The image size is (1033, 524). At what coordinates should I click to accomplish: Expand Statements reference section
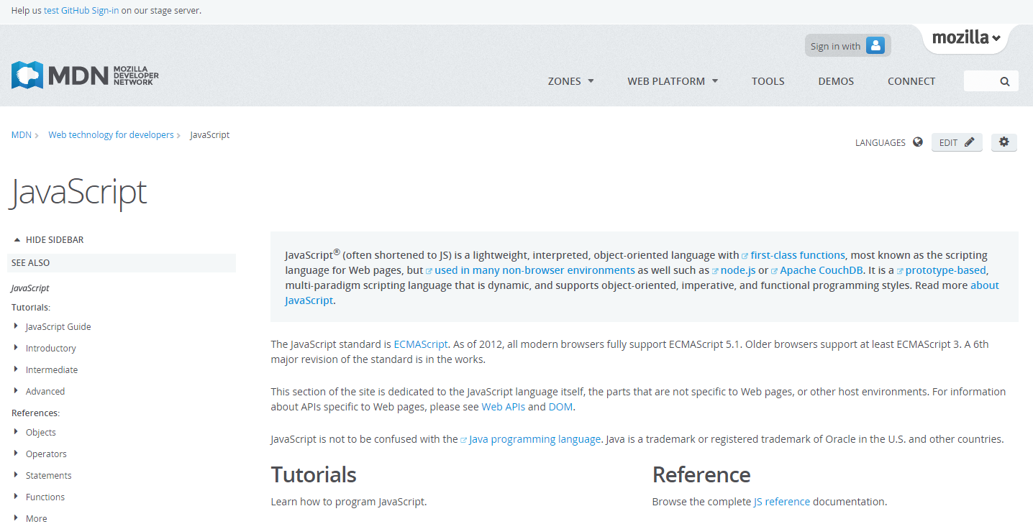(x=17, y=475)
